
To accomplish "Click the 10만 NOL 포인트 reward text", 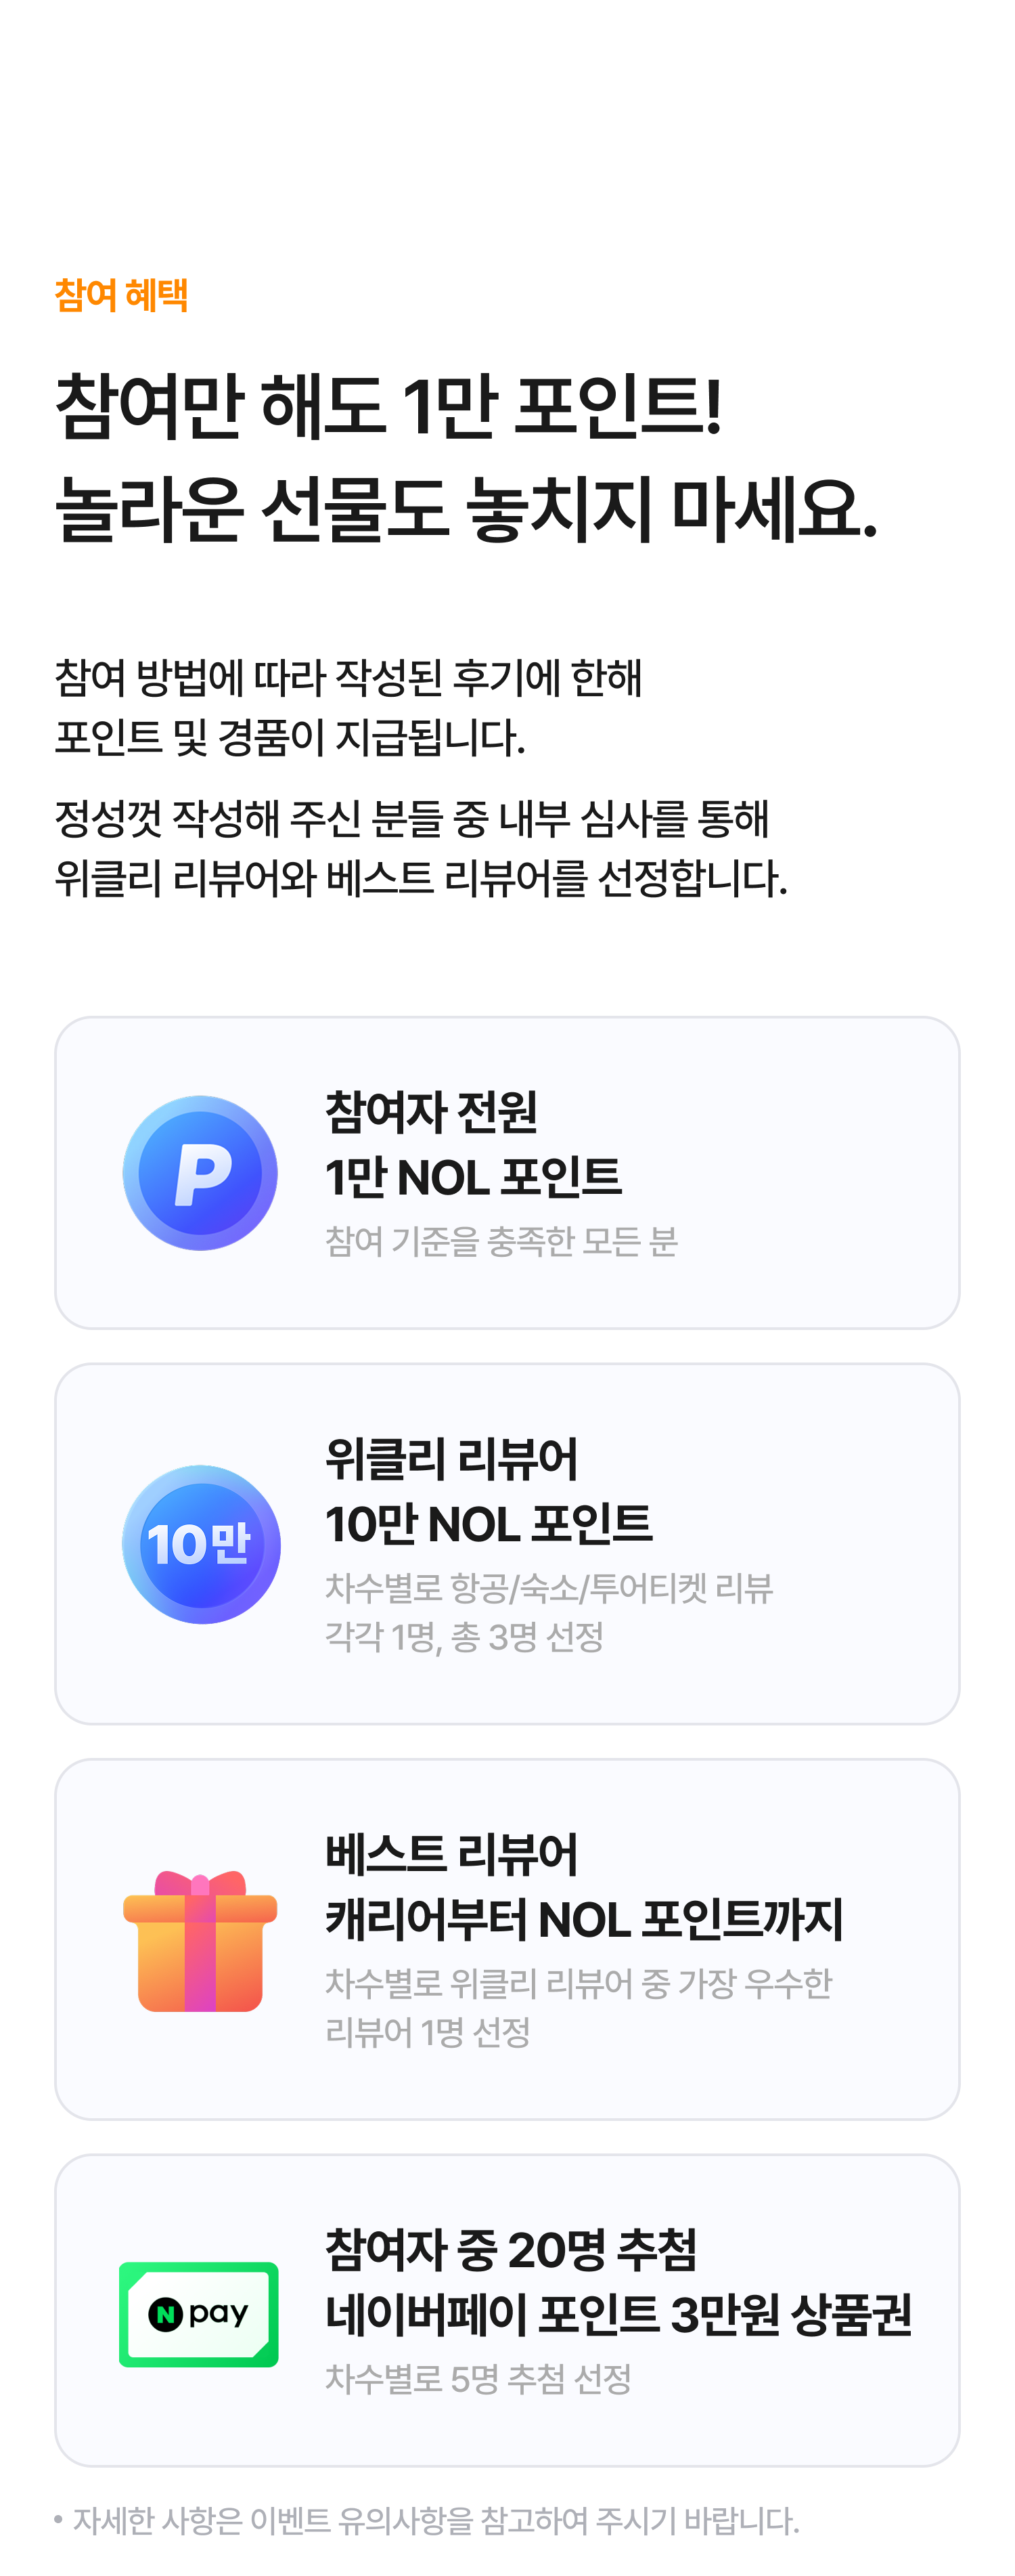I will coord(489,1524).
